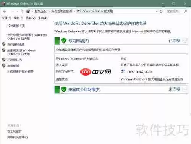Refresh the Control Panel page
This screenshot has width=191, height=144.
tap(161, 11)
